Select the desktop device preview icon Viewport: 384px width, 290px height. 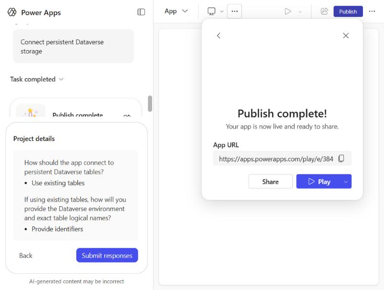(211, 11)
